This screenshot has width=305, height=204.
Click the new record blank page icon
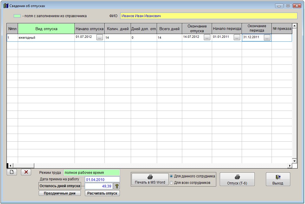[12, 172]
